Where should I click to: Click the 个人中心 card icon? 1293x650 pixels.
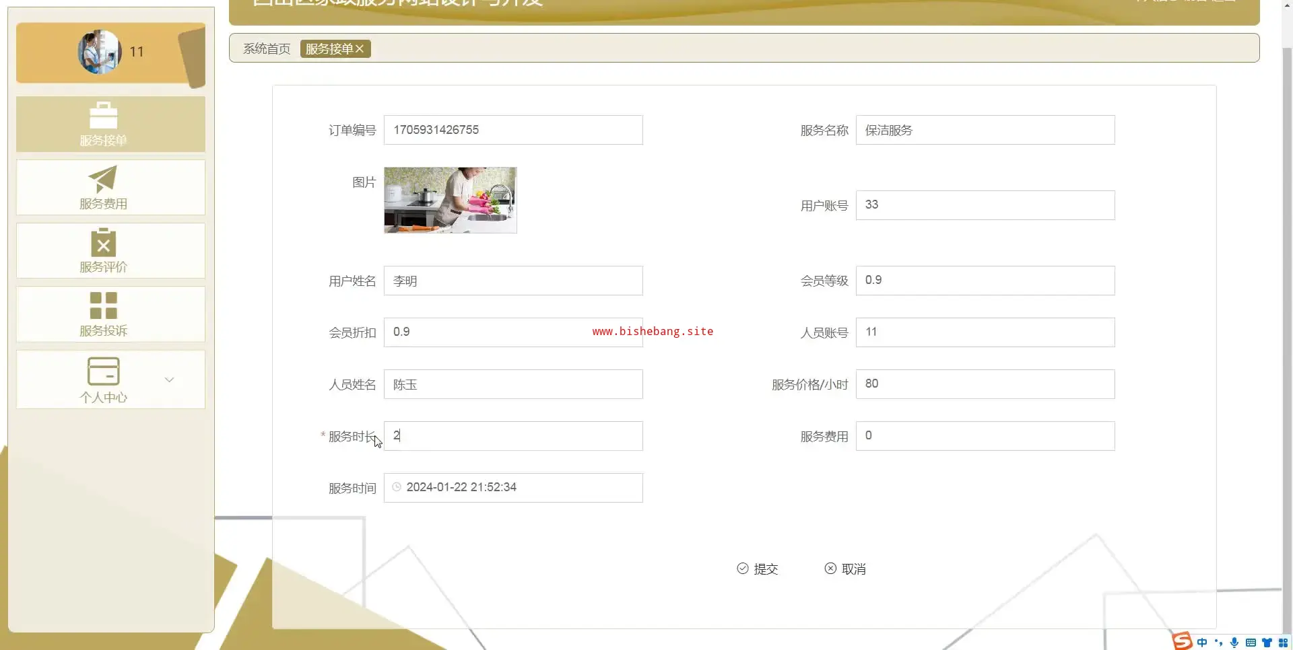pos(103,371)
